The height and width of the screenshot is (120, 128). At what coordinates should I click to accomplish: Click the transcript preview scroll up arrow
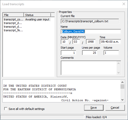[x=122, y=82]
